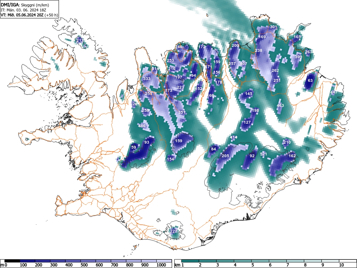Click the map value 165

pos(297,37)
